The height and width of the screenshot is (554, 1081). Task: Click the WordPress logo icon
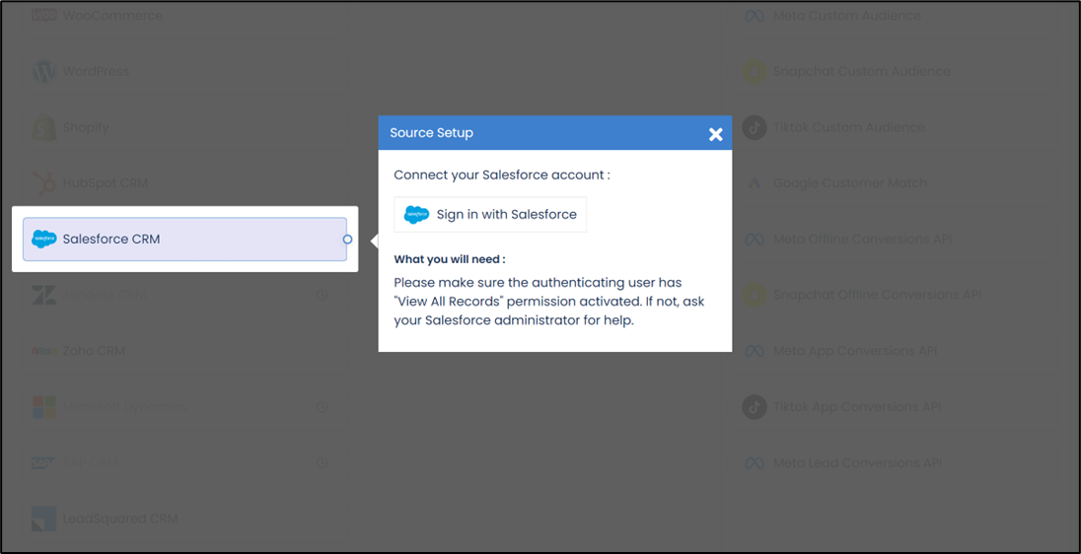tap(44, 71)
